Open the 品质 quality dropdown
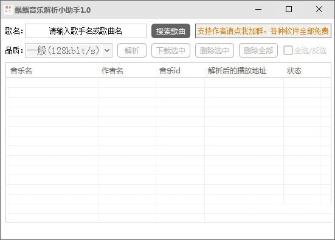335x240 pixels. pos(69,50)
